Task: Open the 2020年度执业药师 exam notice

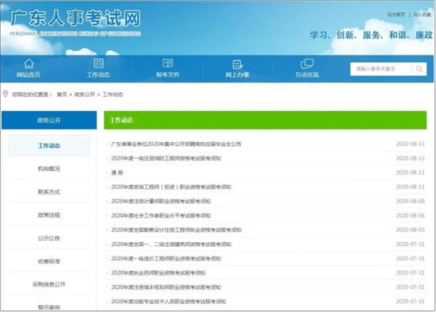Action: 159,273
